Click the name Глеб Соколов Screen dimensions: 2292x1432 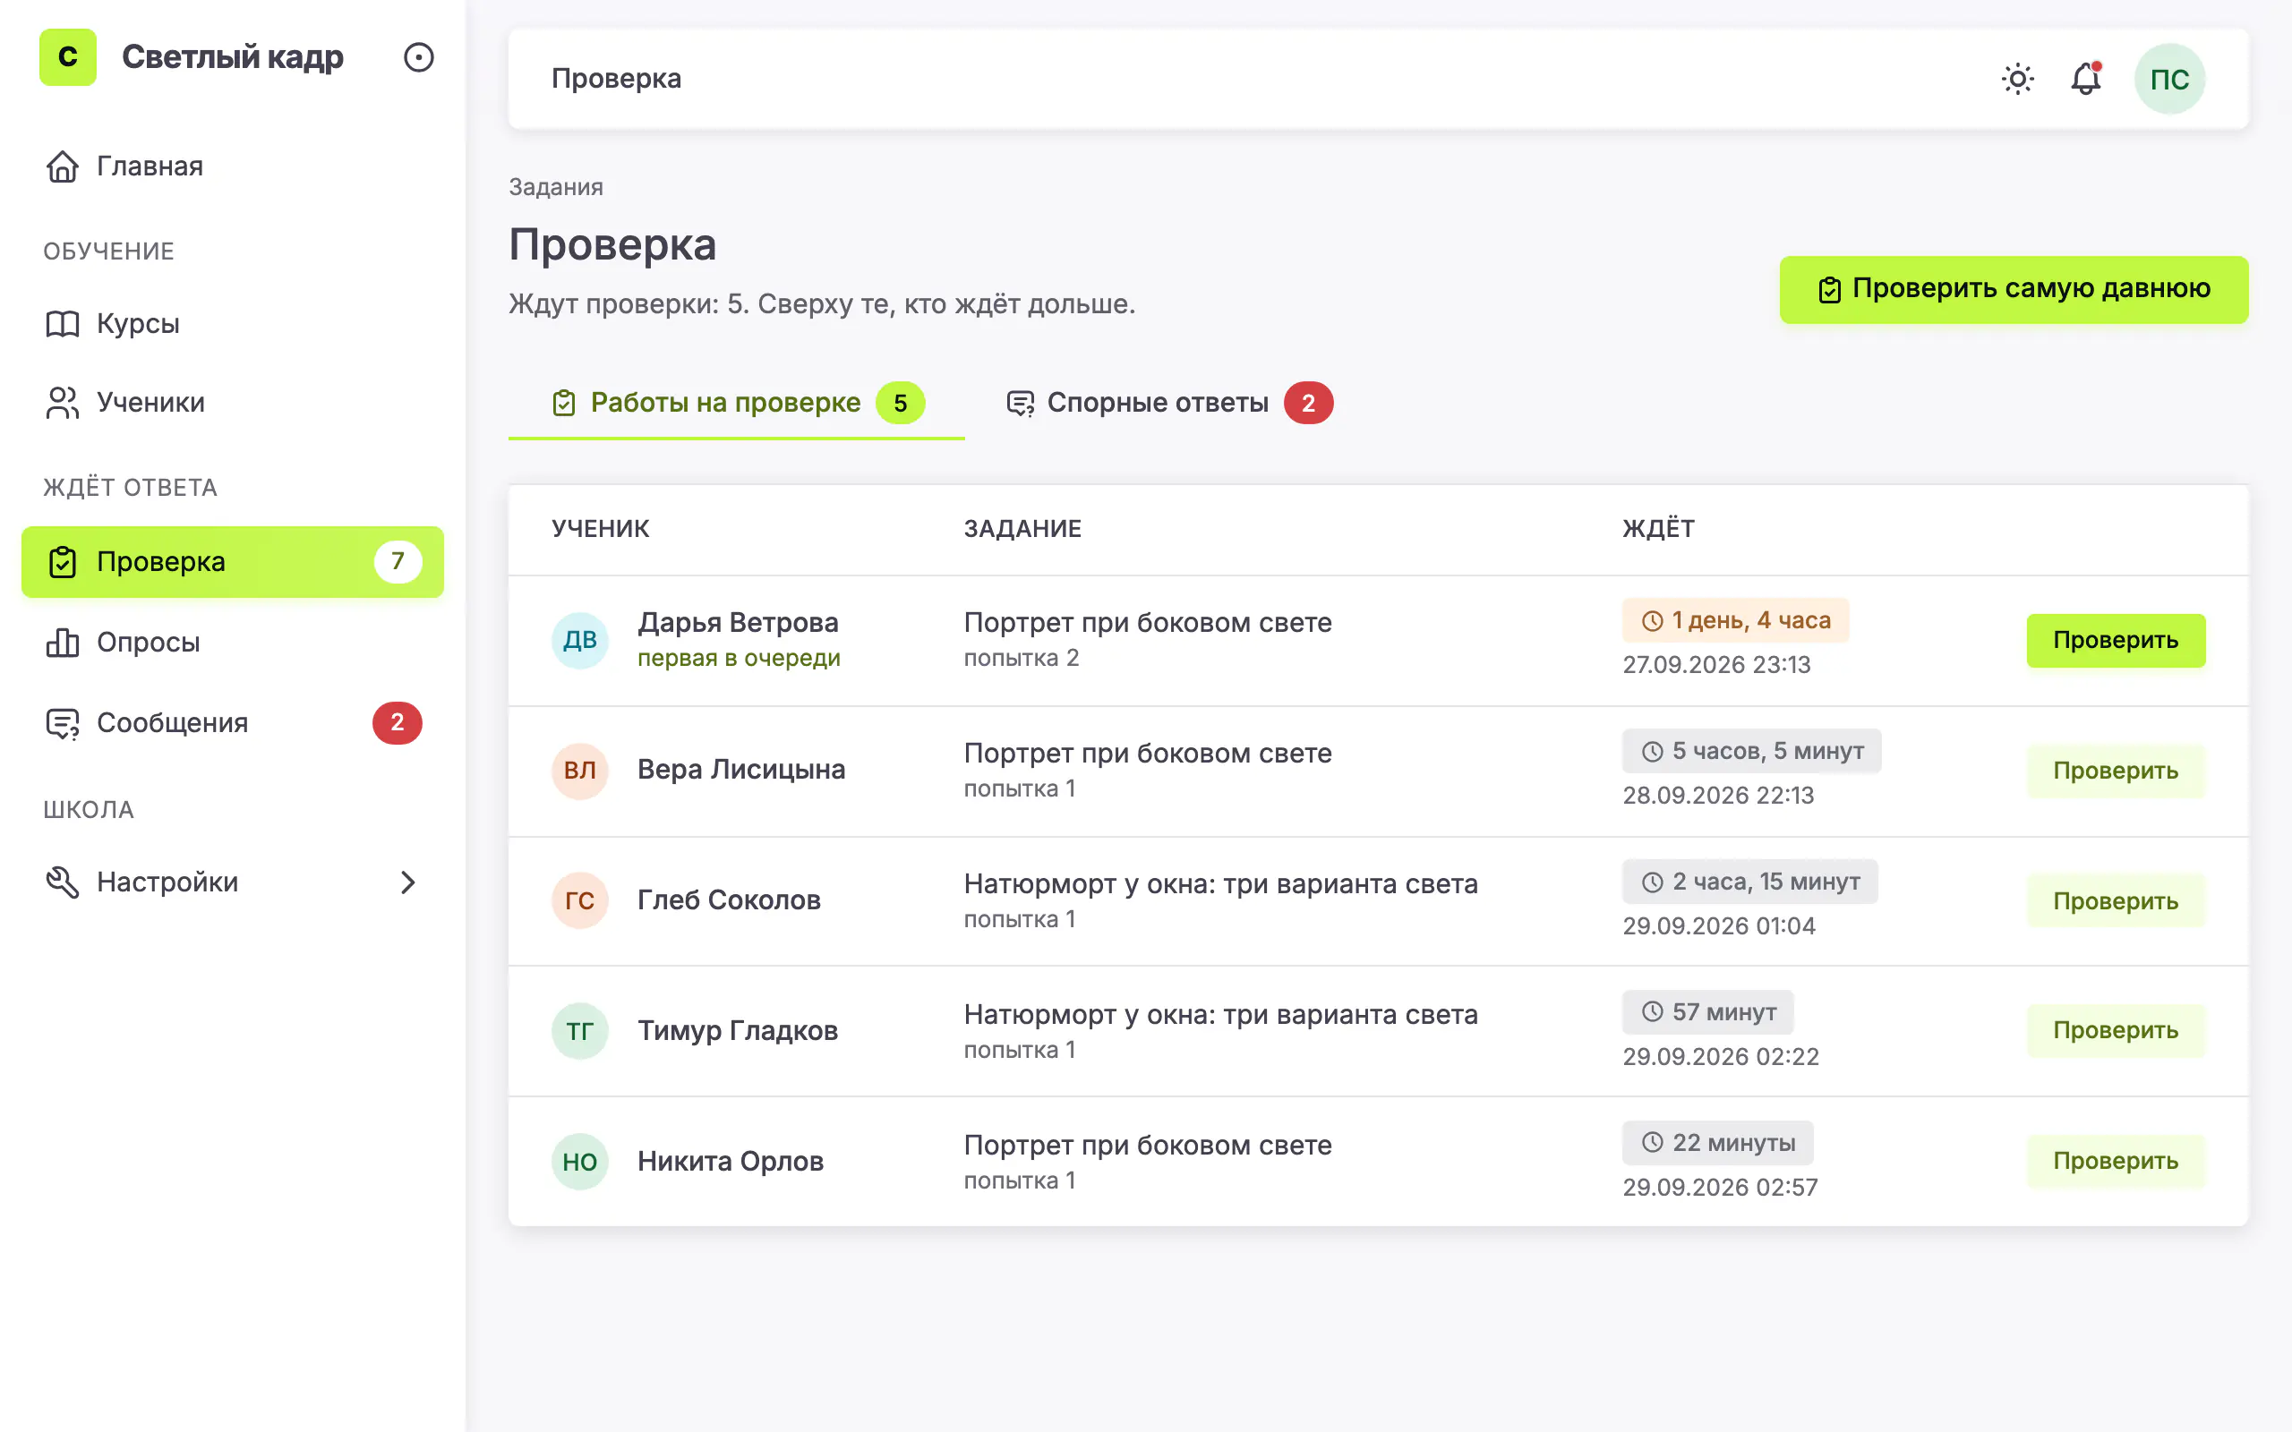pyautogui.click(x=730, y=900)
